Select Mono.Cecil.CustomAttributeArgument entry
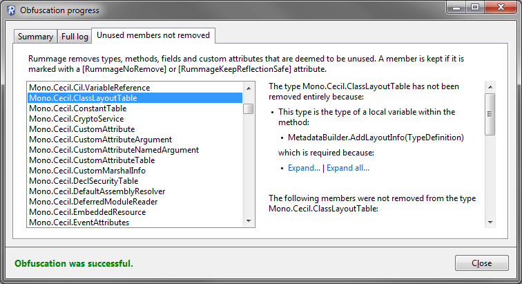Viewport: 522px width, 284px height. 135,140
